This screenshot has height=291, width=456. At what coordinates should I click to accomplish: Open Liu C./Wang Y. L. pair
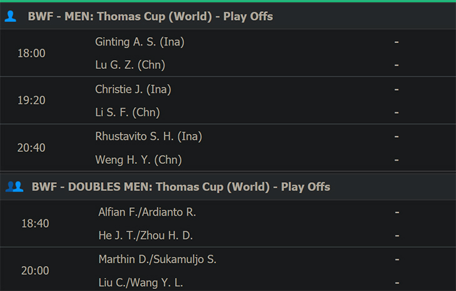point(141,283)
